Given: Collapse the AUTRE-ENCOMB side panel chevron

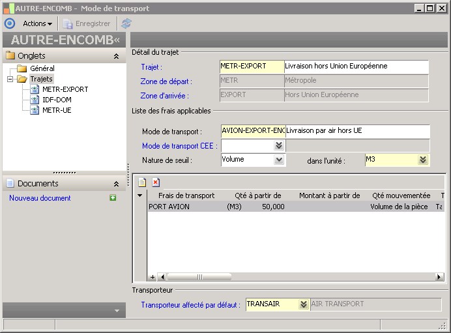Looking at the screenshot, I should point(117,40).
